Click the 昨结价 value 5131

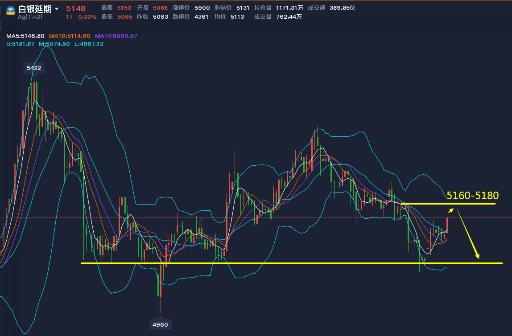[243, 8]
